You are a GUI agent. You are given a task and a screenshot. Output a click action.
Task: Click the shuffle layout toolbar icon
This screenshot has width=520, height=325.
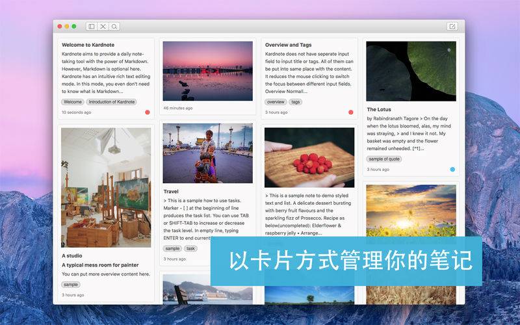[103, 27]
